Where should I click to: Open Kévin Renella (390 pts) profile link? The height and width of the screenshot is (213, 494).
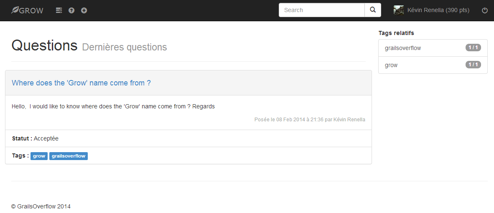coord(438,10)
